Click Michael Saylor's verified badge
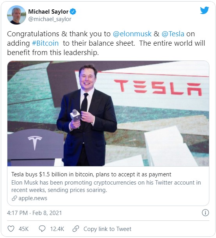 (73, 12)
